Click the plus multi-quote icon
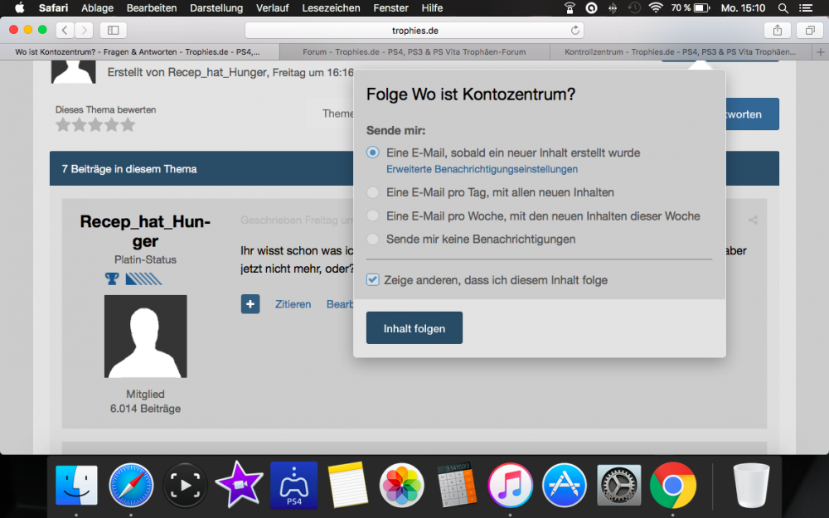 point(250,304)
